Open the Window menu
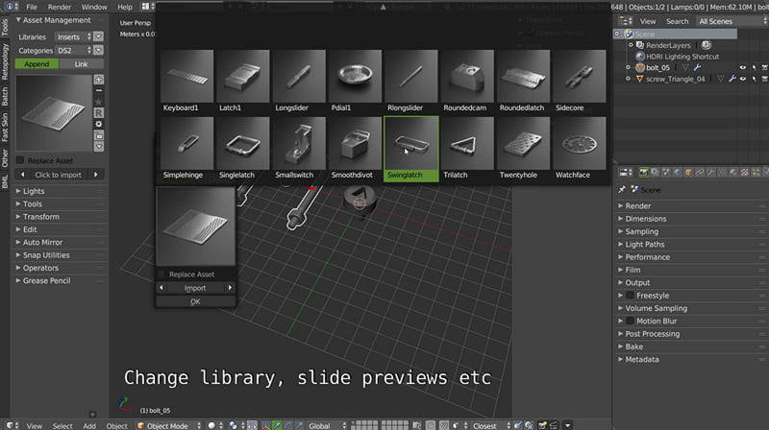The height and width of the screenshot is (430, 769). (93, 7)
